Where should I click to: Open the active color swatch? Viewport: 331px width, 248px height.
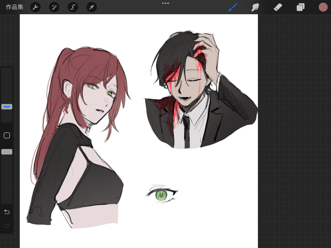click(323, 7)
